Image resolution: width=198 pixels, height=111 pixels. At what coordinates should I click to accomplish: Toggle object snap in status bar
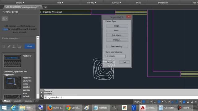click(x=177, y=102)
